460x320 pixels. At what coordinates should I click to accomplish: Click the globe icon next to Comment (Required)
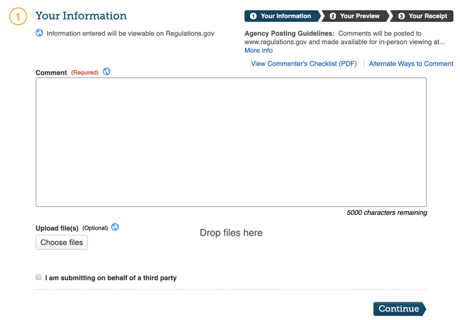(106, 71)
